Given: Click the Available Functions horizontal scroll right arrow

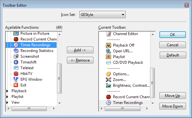Looking at the screenshot, I should tap(54, 108).
